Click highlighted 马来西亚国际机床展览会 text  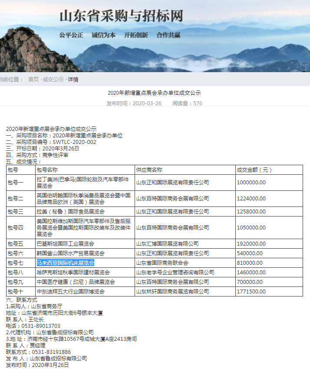coord(65,263)
